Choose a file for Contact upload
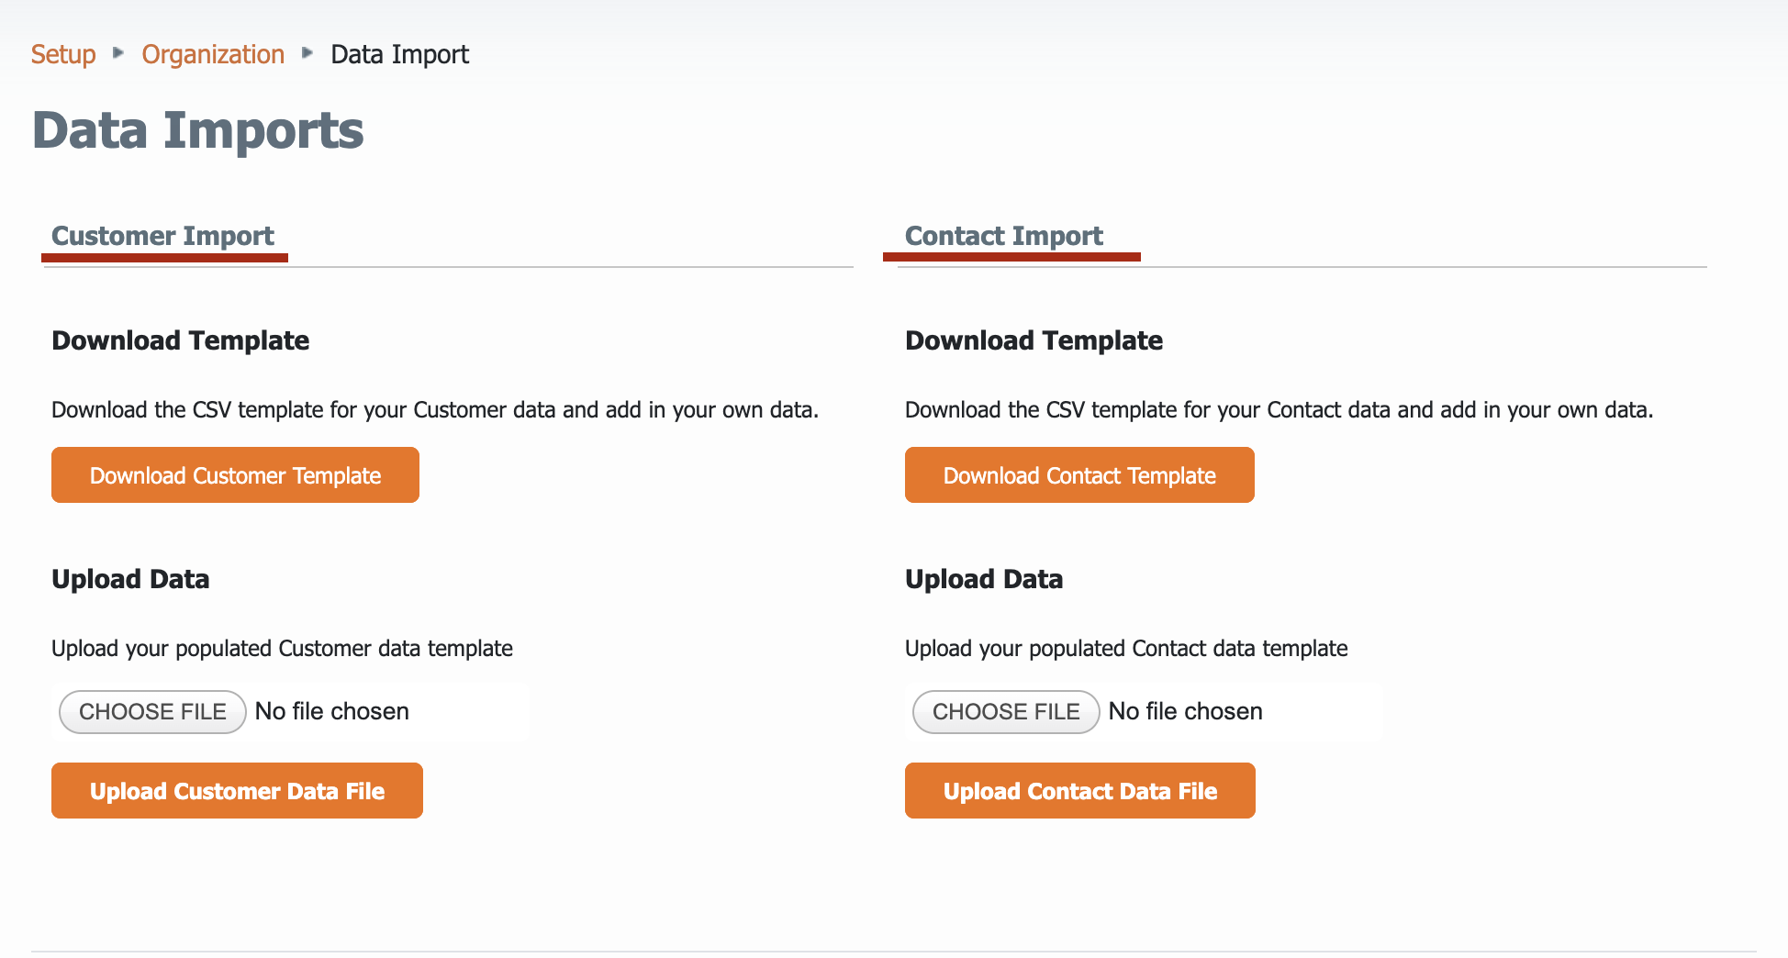Screen dimensions: 1788x958 coord(1006,712)
